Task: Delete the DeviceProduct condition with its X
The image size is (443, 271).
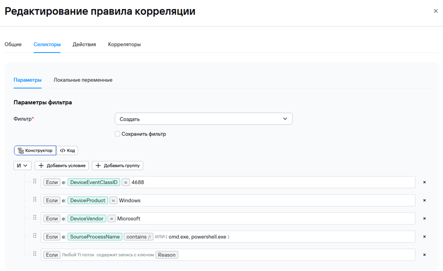Action: (x=424, y=201)
